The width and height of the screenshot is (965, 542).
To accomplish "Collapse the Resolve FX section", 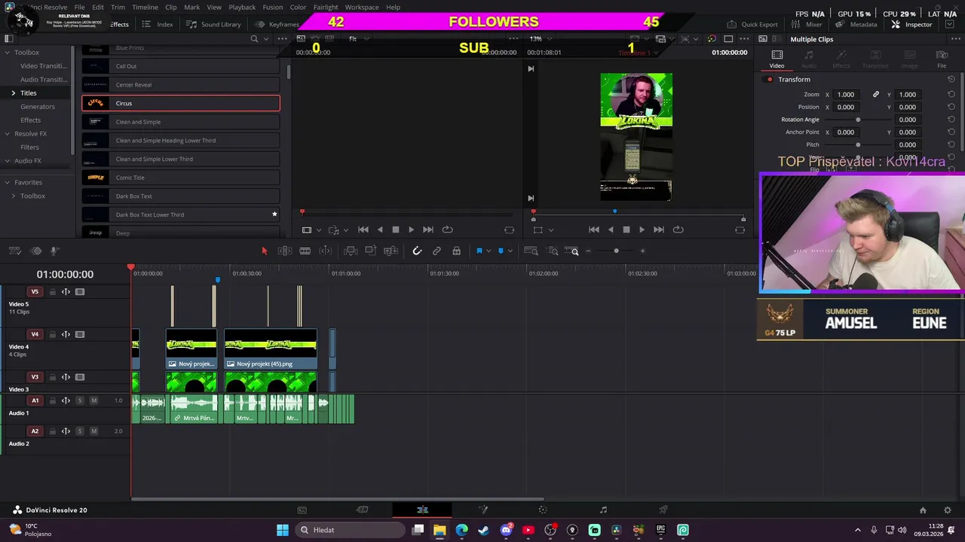I will (x=7, y=133).
